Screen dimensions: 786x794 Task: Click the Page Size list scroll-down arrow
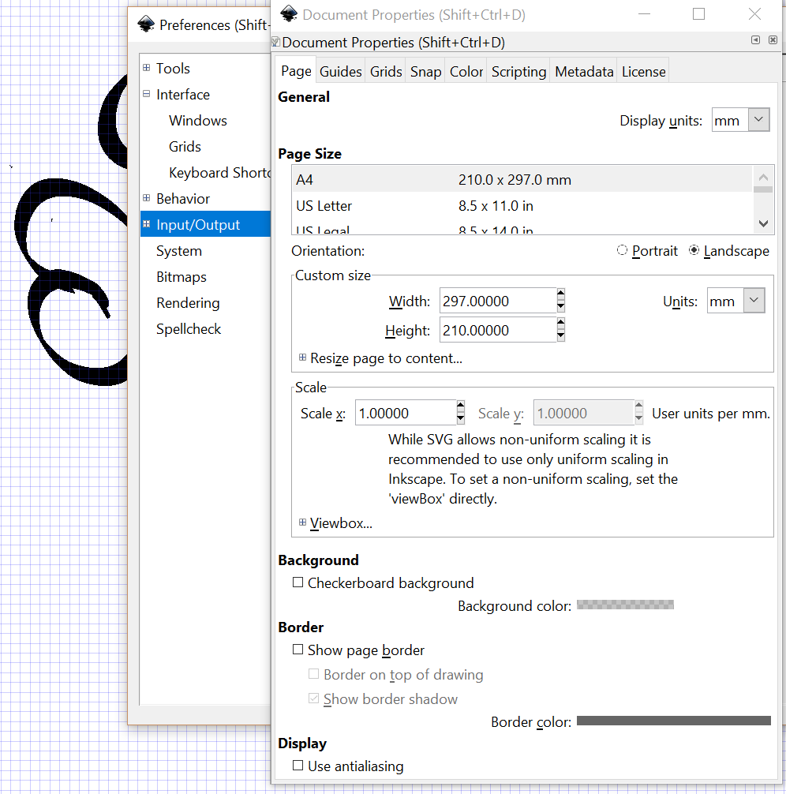(x=763, y=224)
